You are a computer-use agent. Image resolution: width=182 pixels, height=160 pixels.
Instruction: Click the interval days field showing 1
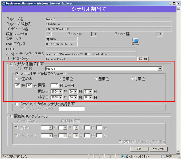[54, 85]
